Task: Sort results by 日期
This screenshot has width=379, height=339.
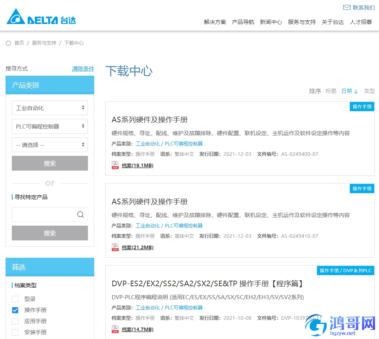Action: tap(346, 91)
